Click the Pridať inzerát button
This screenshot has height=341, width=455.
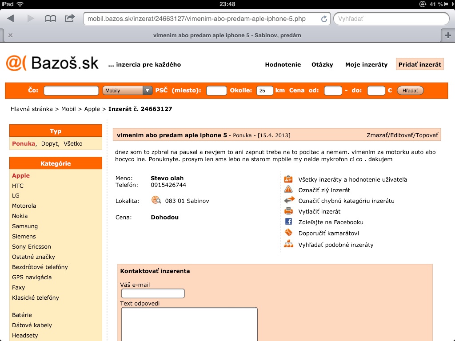coord(419,64)
